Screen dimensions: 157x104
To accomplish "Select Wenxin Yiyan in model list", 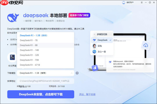I will click(x=102, y=52).
